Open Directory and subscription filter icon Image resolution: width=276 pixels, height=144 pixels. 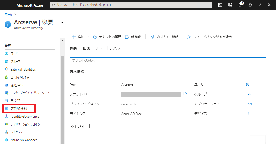[x=230, y=5]
